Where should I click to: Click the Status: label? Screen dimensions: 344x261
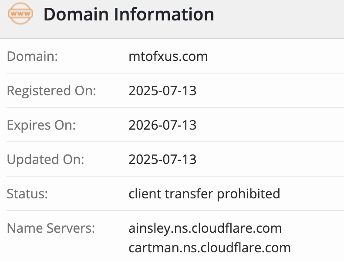27,194
